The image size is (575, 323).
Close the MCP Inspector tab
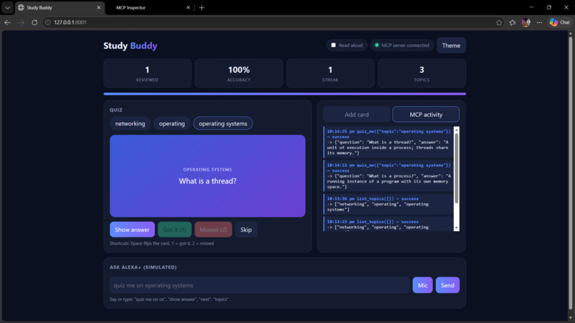(188, 7)
